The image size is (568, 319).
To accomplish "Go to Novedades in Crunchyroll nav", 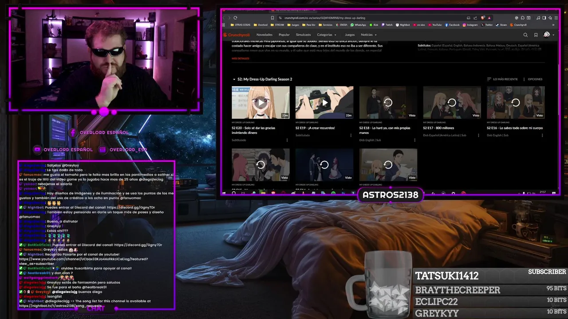I will click(x=264, y=35).
